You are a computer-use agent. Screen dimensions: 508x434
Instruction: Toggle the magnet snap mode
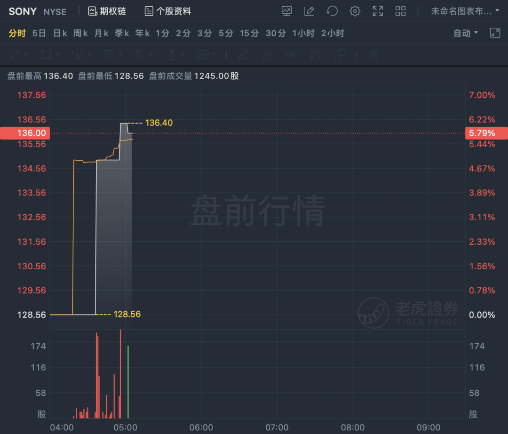click(x=316, y=54)
